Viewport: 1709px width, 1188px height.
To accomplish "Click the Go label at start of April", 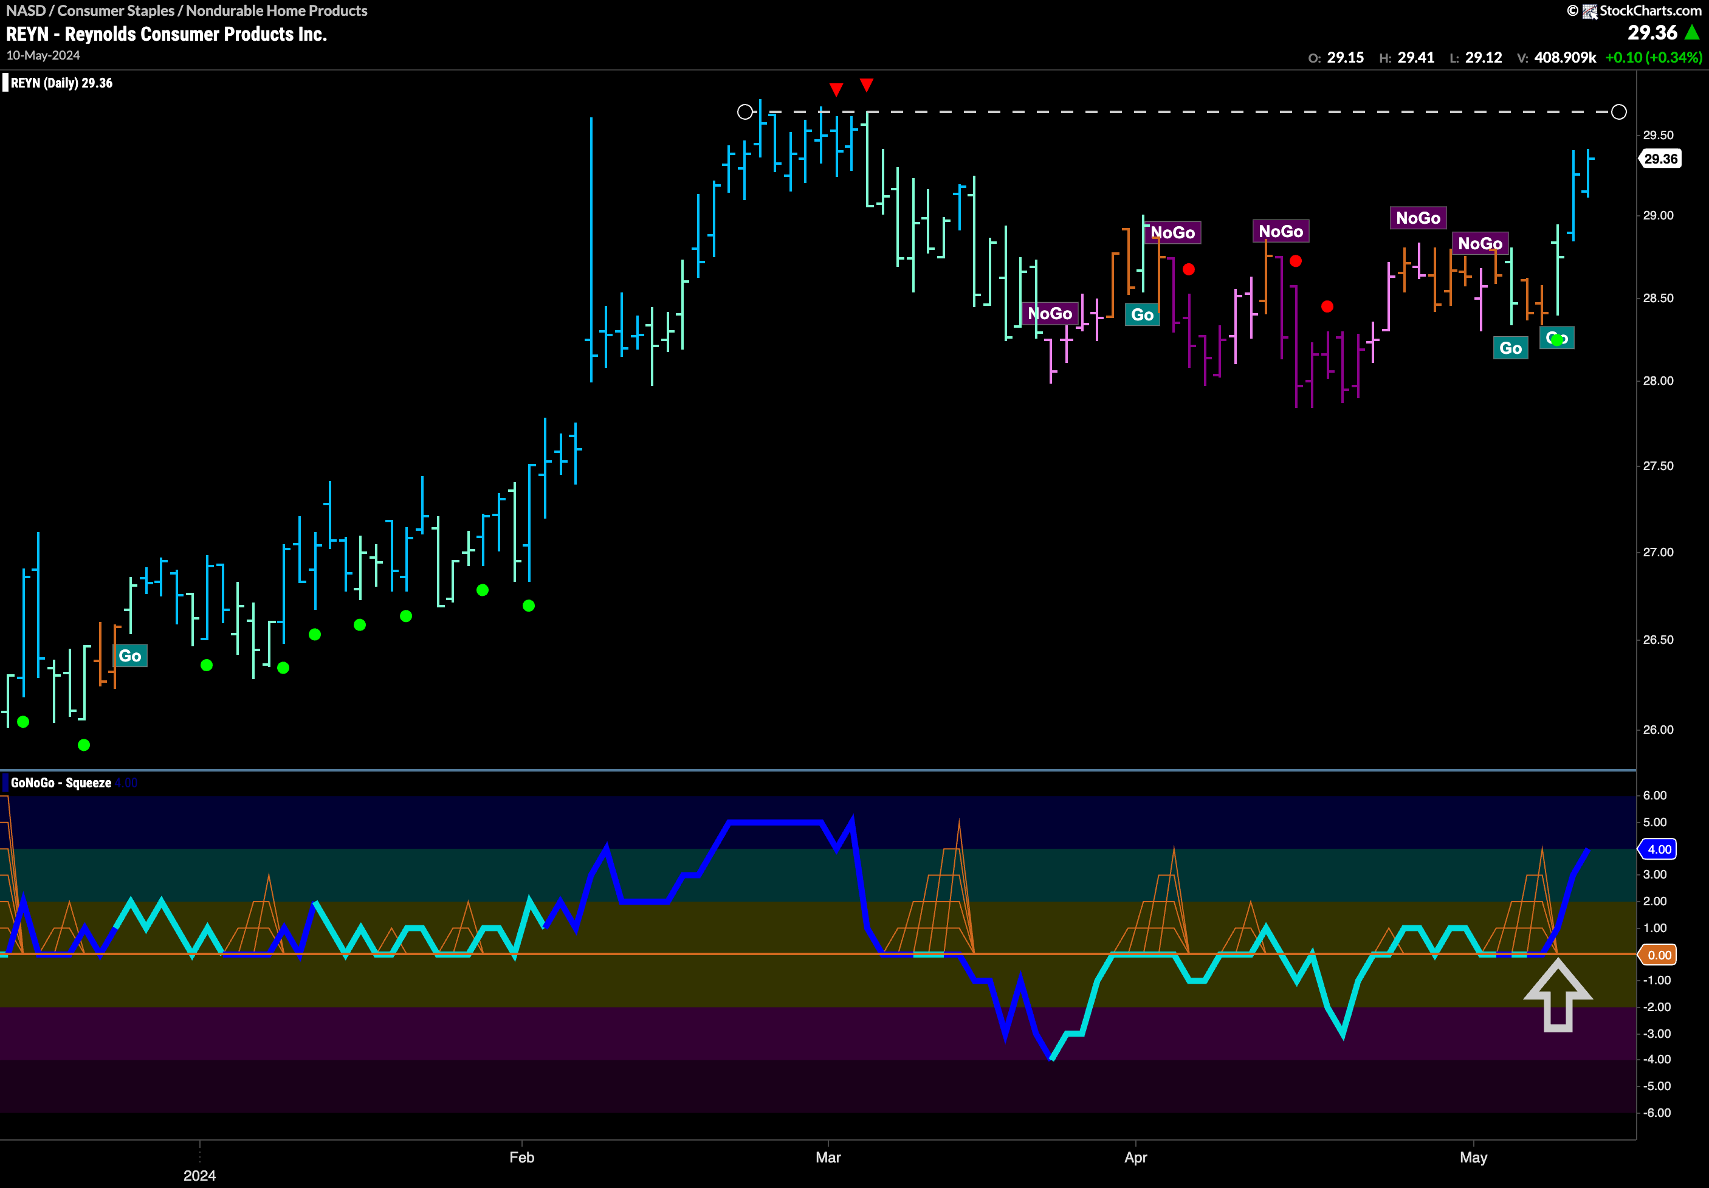I will tap(1142, 315).
